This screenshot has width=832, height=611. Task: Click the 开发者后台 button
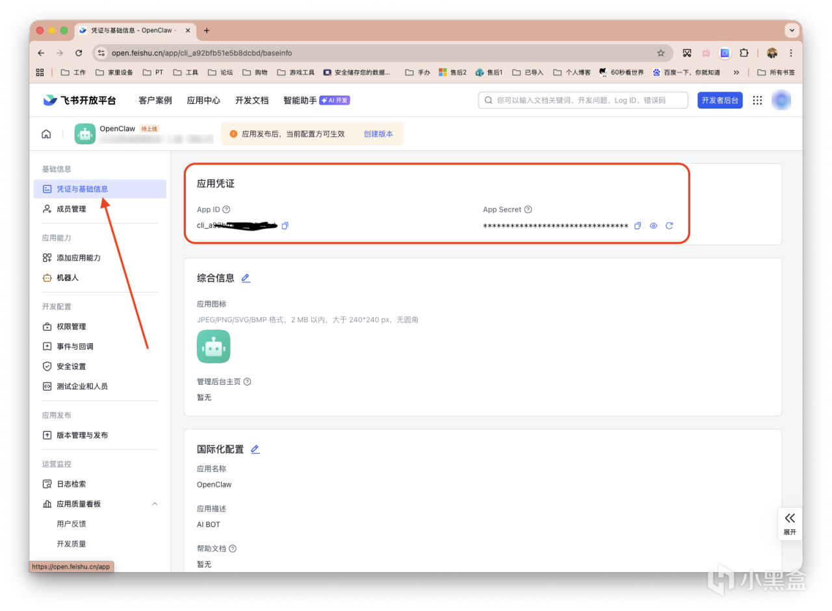(x=720, y=100)
